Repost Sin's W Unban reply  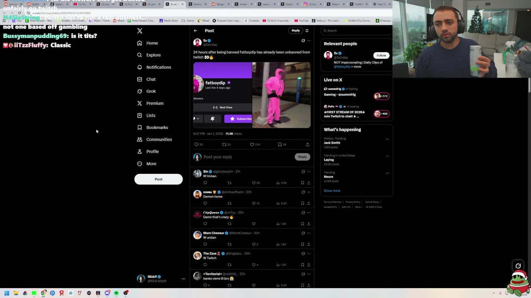pos(229,183)
